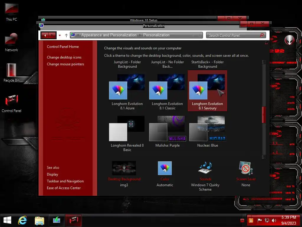Click JumpList - No Folder Back... label
Viewport: 302px width, 227px height.
click(167, 64)
